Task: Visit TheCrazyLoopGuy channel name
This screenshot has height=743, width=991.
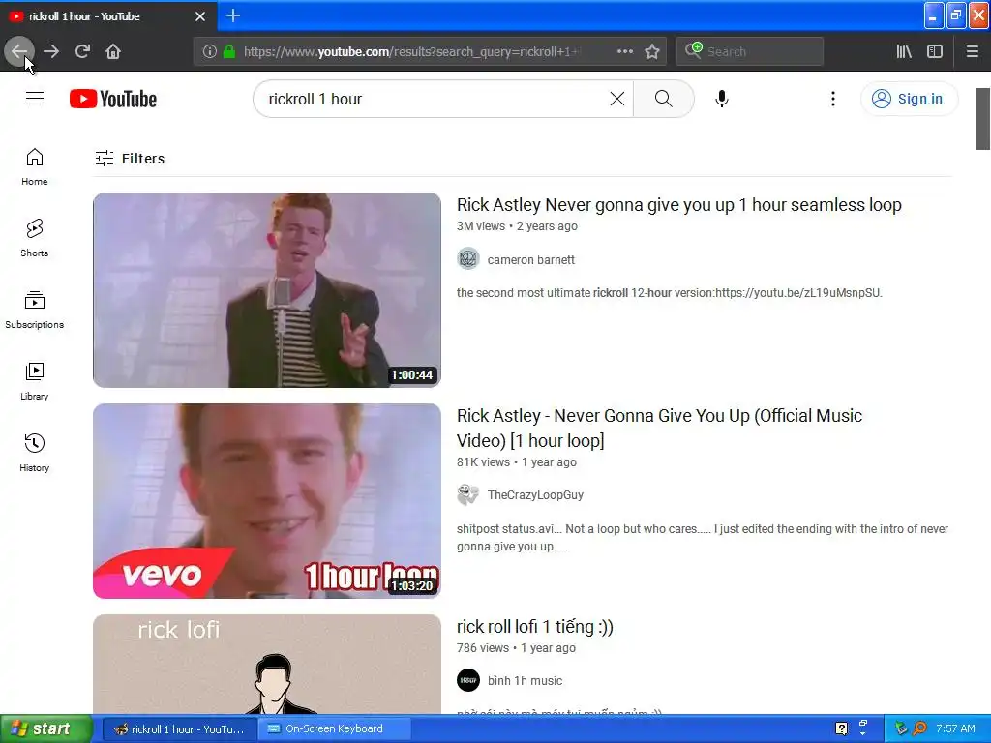Action: point(535,494)
